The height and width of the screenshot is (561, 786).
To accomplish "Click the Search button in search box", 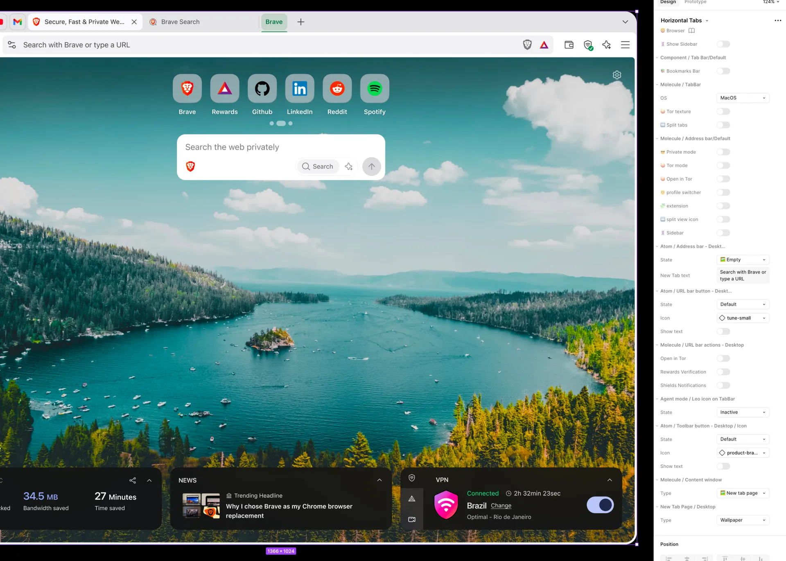I will pos(317,167).
